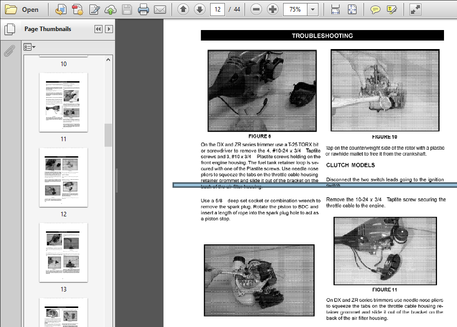
Task: Click the Figure 10 rotor photo
Action: click(385, 90)
